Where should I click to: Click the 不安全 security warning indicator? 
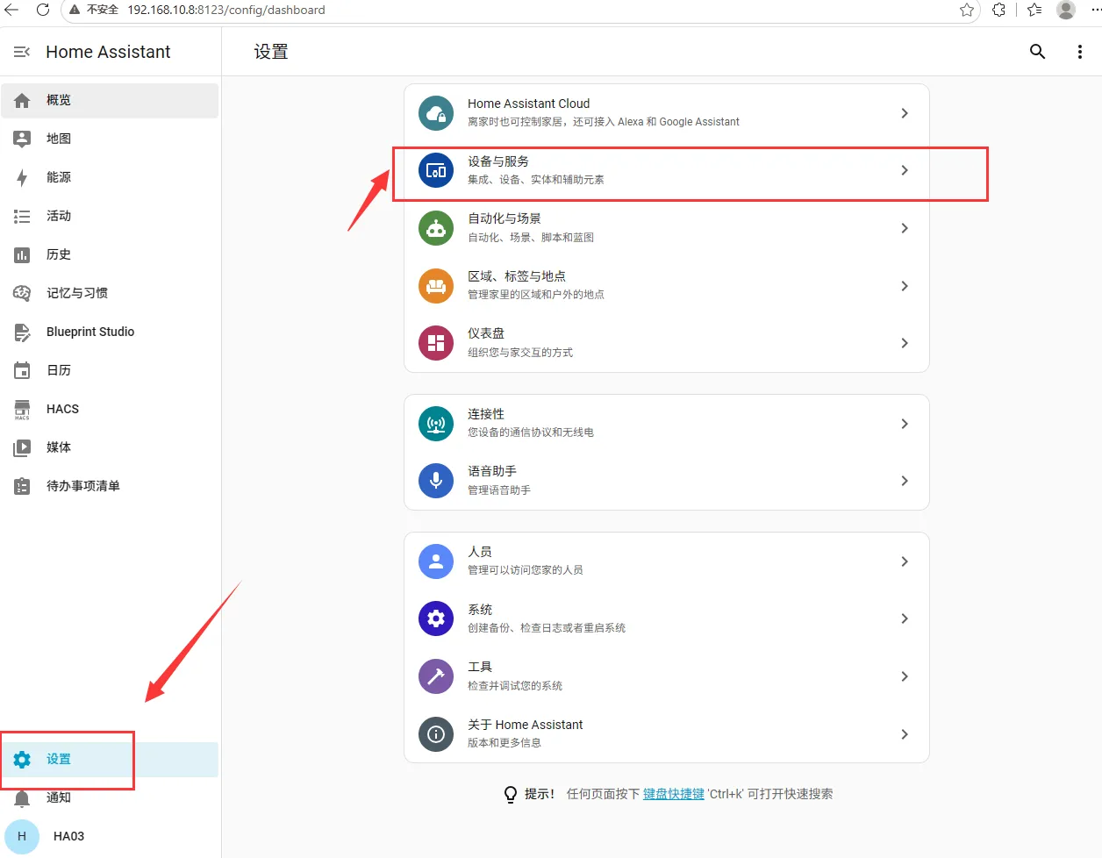point(95,10)
